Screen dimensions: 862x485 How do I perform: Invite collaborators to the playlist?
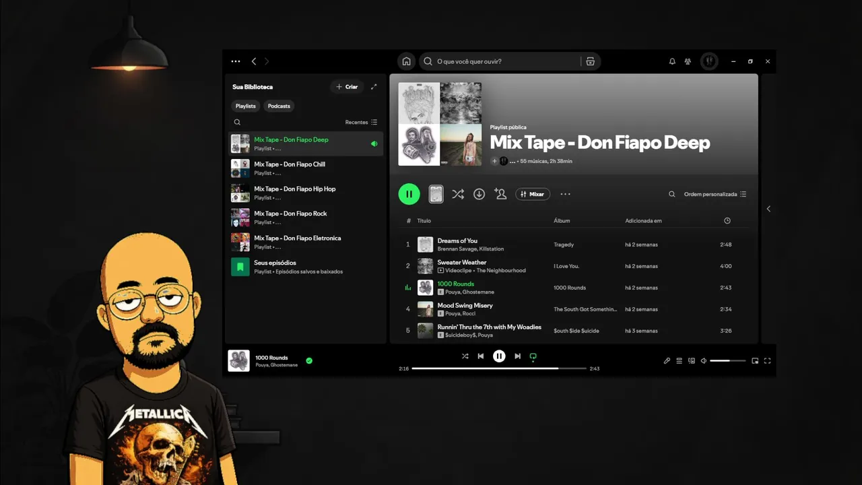coord(500,194)
